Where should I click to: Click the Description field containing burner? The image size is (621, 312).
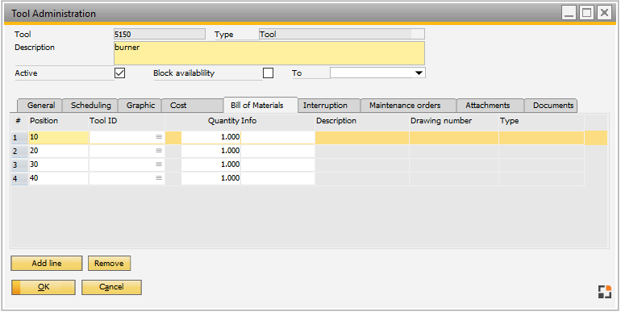pos(269,53)
